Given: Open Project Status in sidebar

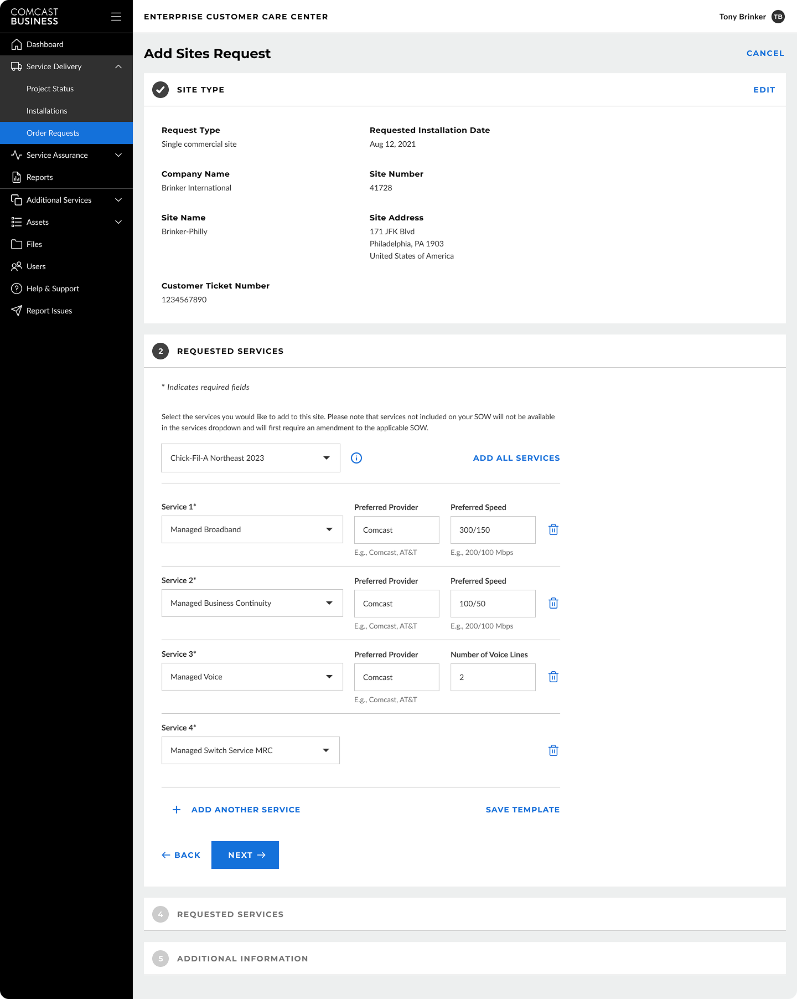Looking at the screenshot, I should pos(66,89).
